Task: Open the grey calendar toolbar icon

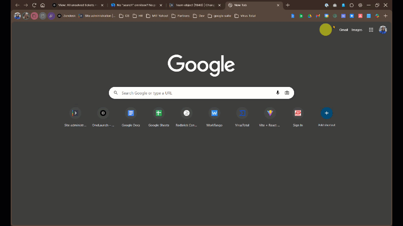Action: pos(43,16)
